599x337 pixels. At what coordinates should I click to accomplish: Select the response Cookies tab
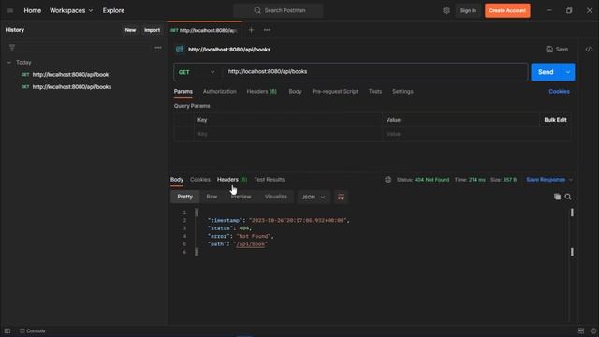click(x=200, y=180)
